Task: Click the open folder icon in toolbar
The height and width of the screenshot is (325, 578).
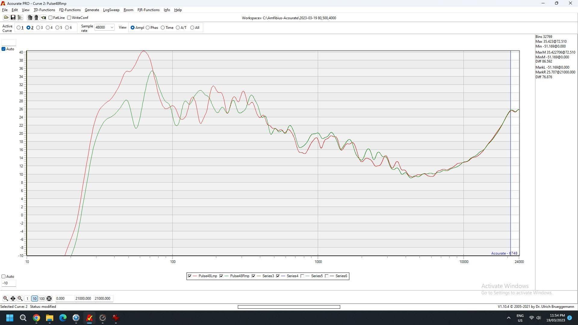Action: 6,17
